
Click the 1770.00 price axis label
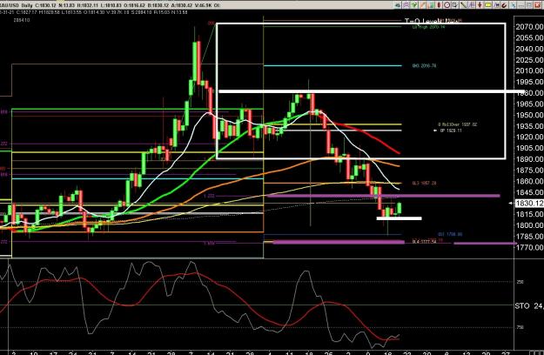pos(530,247)
